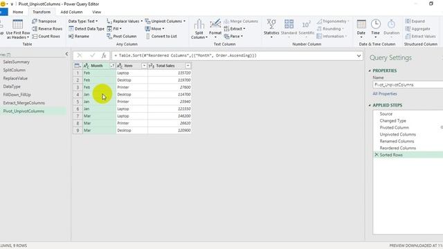This screenshot has height=249, width=443.
Task: Select the SplitColumn query
Action: pos(14,70)
